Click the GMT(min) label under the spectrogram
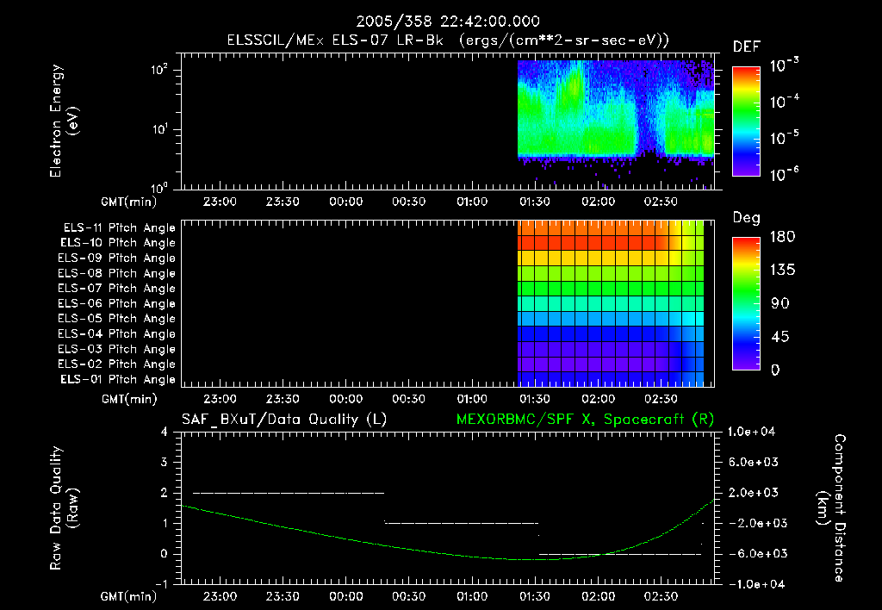882x610 pixels. pos(129,202)
